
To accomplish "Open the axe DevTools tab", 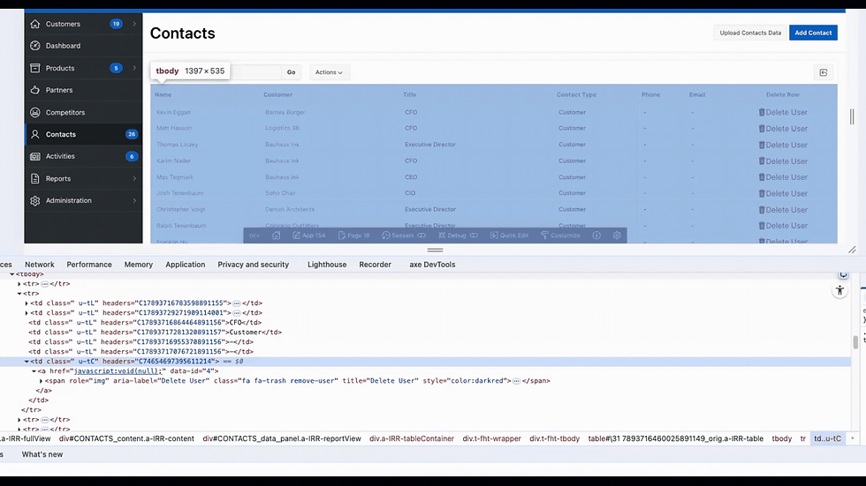I will click(x=432, y=265).
